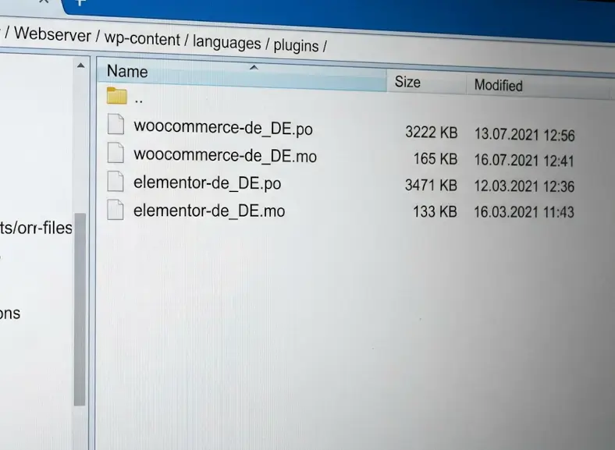Go to Webserver in breadcrumb path

pyautogui.click(x=52, y=34)
